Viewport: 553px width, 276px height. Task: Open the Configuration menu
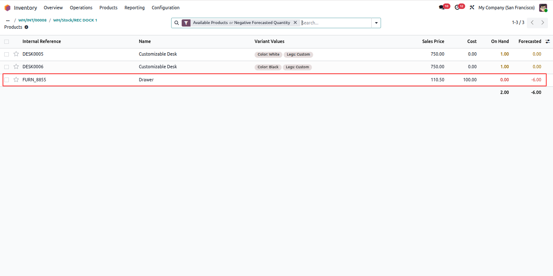point(166,8)
